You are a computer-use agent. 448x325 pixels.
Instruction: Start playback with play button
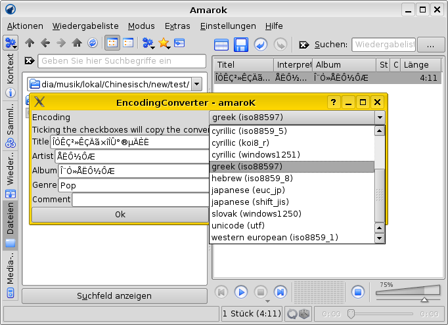pyautogui.click(x=241, y=292)
